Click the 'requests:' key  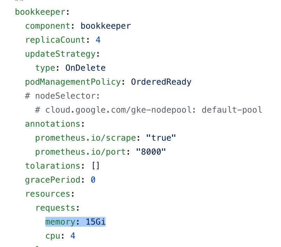point(57,208)
